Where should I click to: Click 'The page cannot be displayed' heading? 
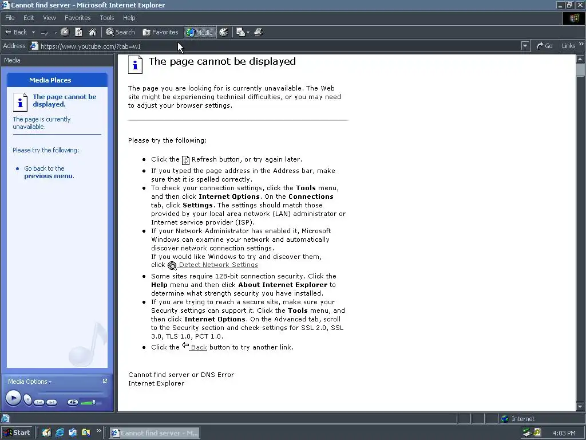pos(222,61)
